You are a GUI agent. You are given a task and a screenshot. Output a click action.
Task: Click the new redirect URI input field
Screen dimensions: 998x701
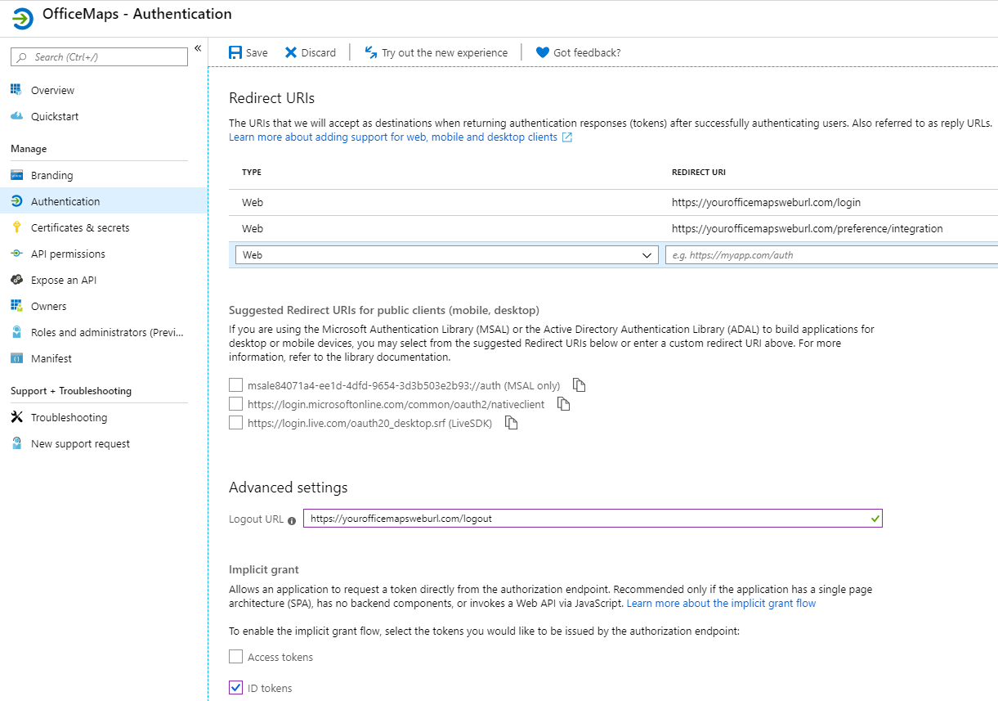point(831,255)
